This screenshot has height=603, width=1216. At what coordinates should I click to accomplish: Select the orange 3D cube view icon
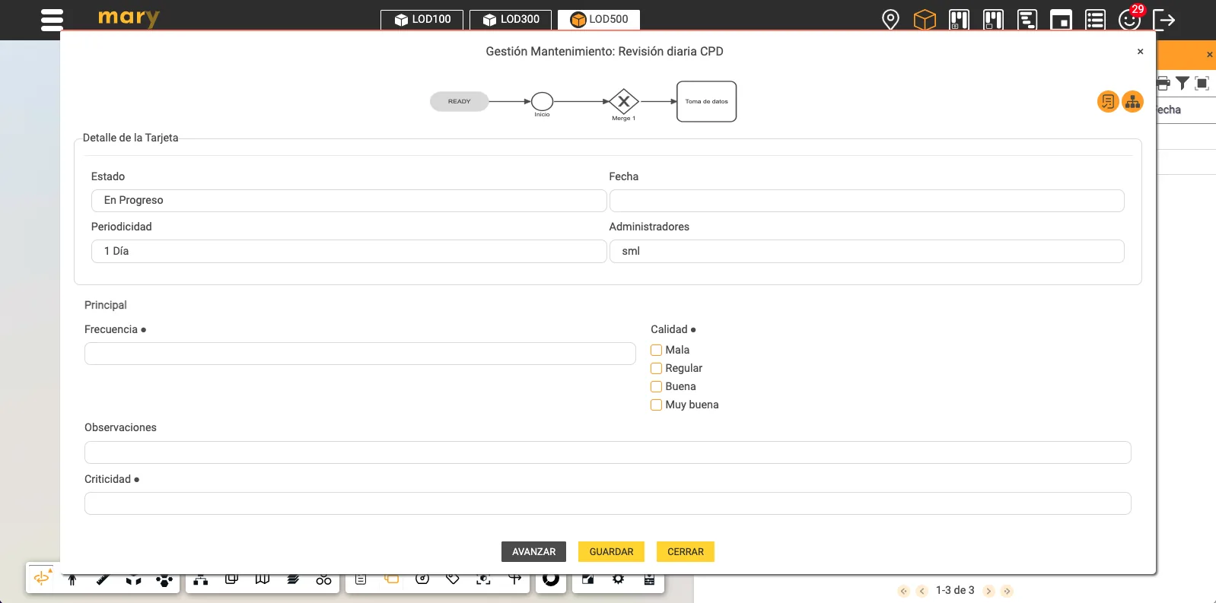point(925,19)
